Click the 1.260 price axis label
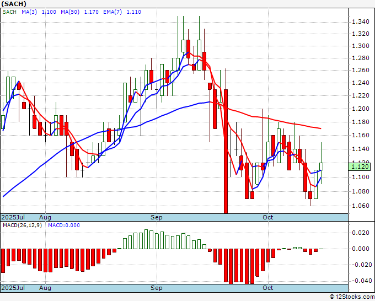375x301 pixels. point(361,70)
